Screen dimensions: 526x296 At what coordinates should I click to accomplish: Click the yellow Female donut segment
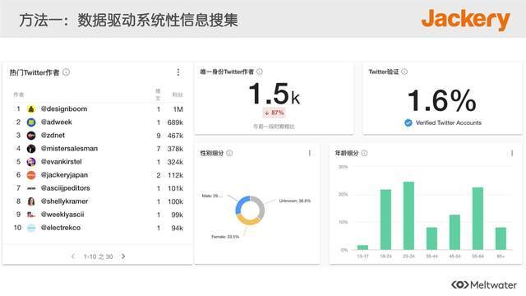pos(249,221)
